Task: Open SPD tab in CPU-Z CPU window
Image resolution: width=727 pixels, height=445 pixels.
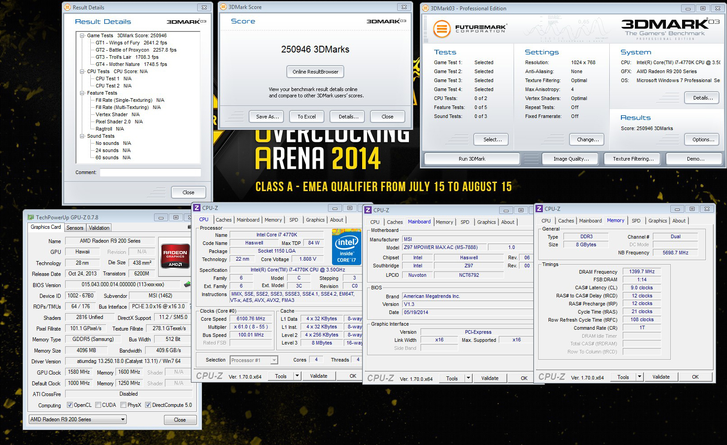Action: pyautogui.click(x=293, y=220)
